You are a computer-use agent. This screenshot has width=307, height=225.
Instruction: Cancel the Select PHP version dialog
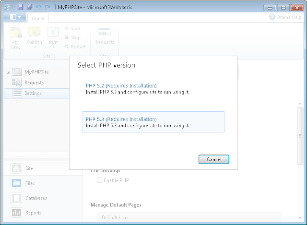coord(213,159)
